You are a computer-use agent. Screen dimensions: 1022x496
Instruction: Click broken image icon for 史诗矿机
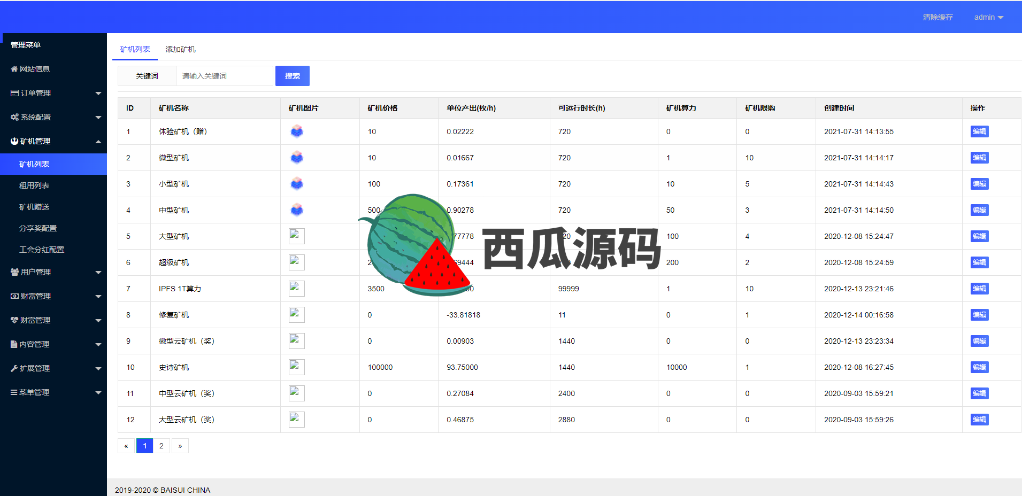point(297,367)
